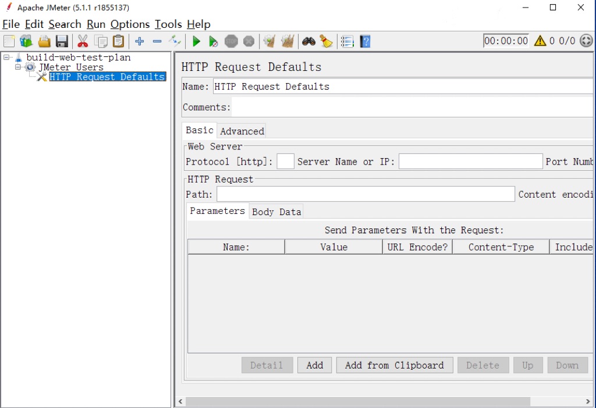Click the Cut scissors icon

point(83,41)
